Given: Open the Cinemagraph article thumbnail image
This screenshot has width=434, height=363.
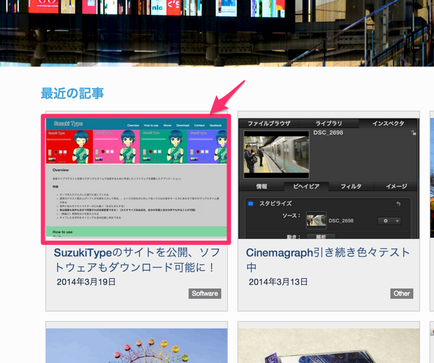Looking at the screenshot, I should [329, 178].
